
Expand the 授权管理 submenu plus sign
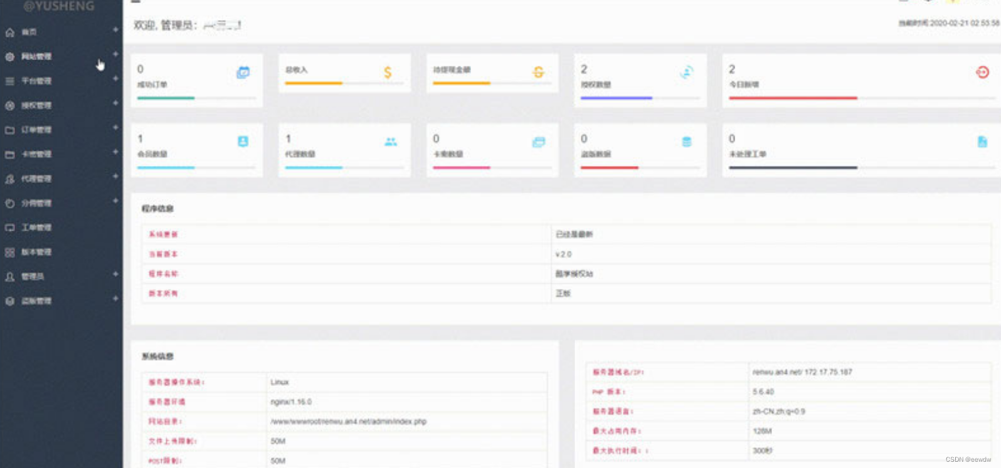115,103
